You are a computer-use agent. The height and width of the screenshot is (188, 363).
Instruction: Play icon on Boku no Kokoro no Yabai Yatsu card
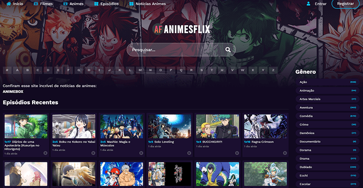tap(93, 153)
